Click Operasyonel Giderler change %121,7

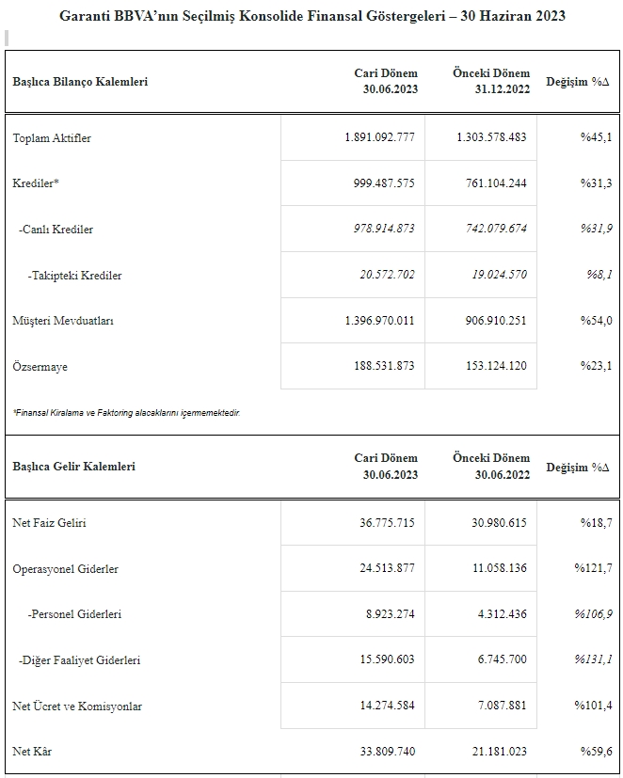click(x=593, y=568)
